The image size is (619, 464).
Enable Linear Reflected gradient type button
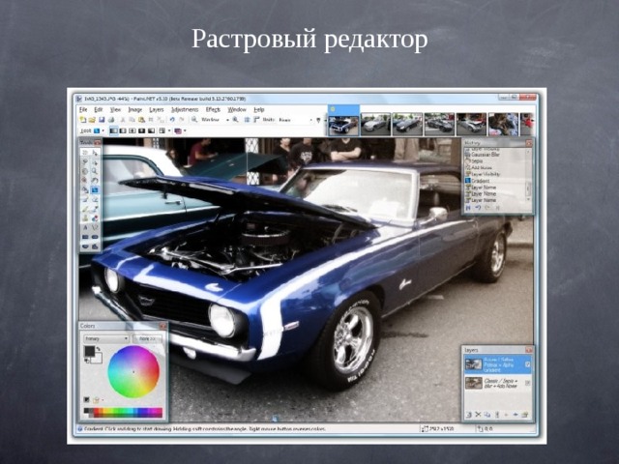coord(123,130)
